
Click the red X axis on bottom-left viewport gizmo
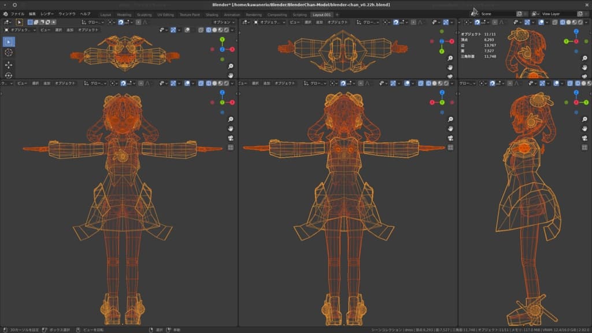pos(232,102)
